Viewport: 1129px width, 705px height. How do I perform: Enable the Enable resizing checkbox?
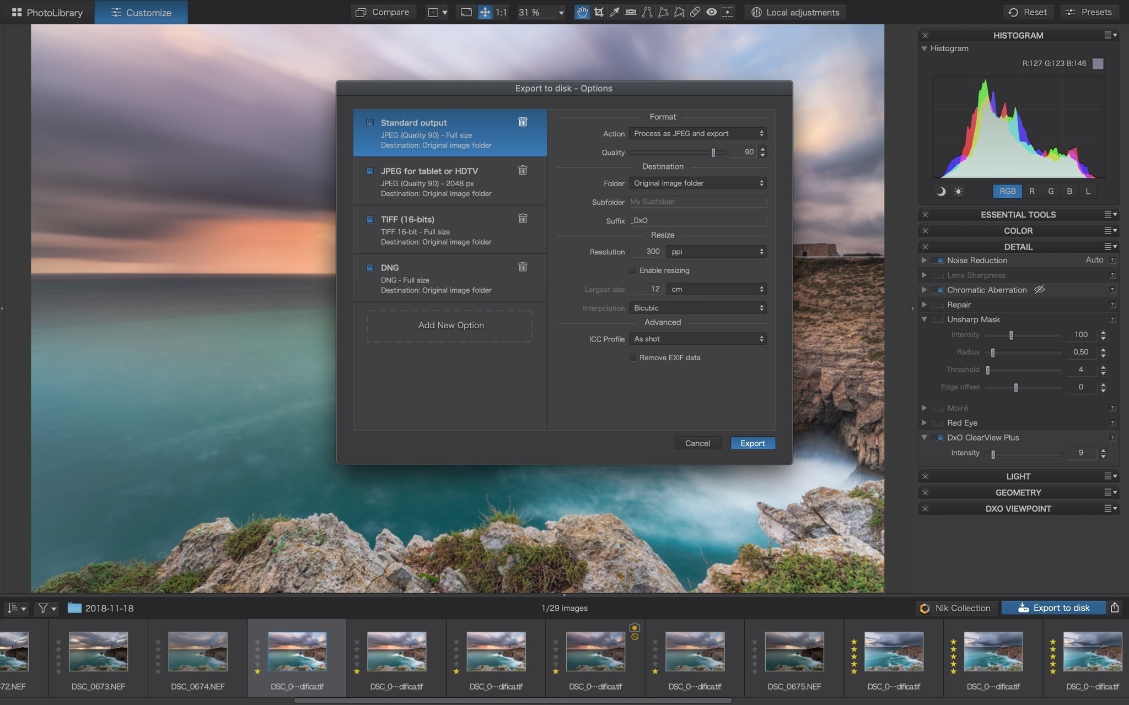(633, 270)
